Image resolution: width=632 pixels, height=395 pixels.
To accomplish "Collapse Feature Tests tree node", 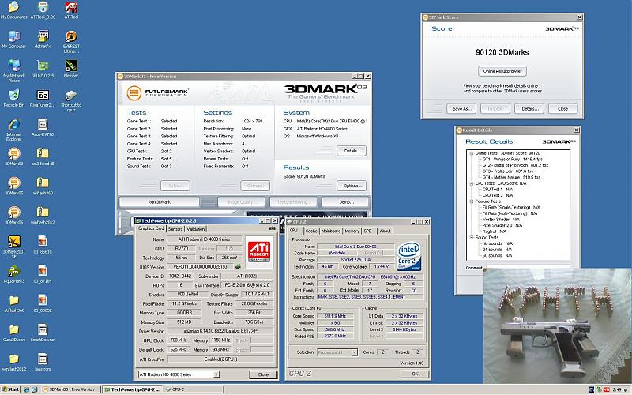I will pyautogui.click(x=471, y=201).
